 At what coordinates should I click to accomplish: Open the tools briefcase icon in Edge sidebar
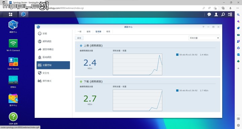point(238,35)
